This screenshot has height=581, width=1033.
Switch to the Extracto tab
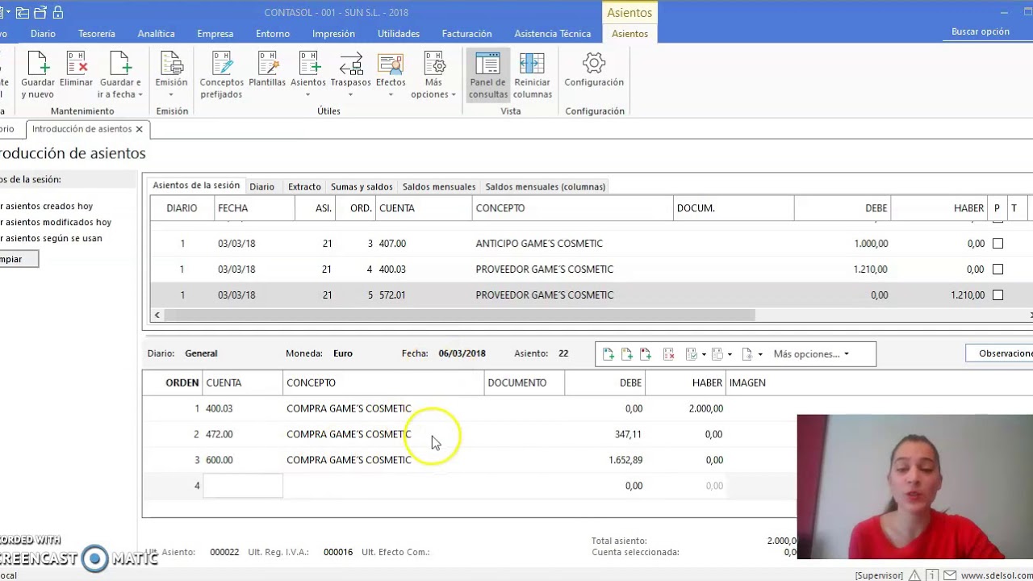point(304,186)
